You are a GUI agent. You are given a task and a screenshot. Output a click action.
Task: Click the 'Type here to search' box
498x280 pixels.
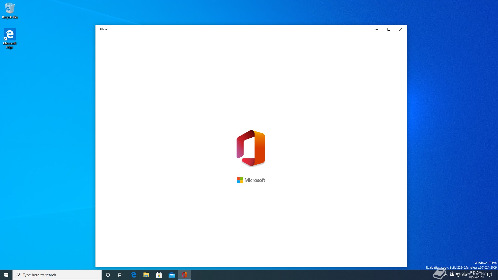[57, 275]
